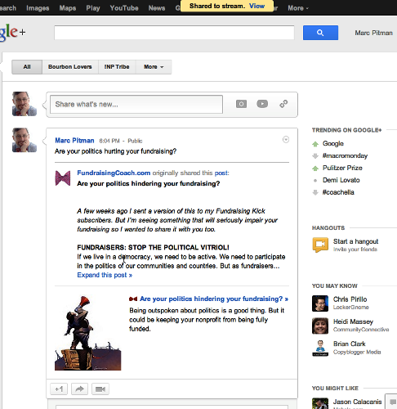Open chat bubble icon at bottom right
This screenshot has width=397, height=409.
(393, 402)
